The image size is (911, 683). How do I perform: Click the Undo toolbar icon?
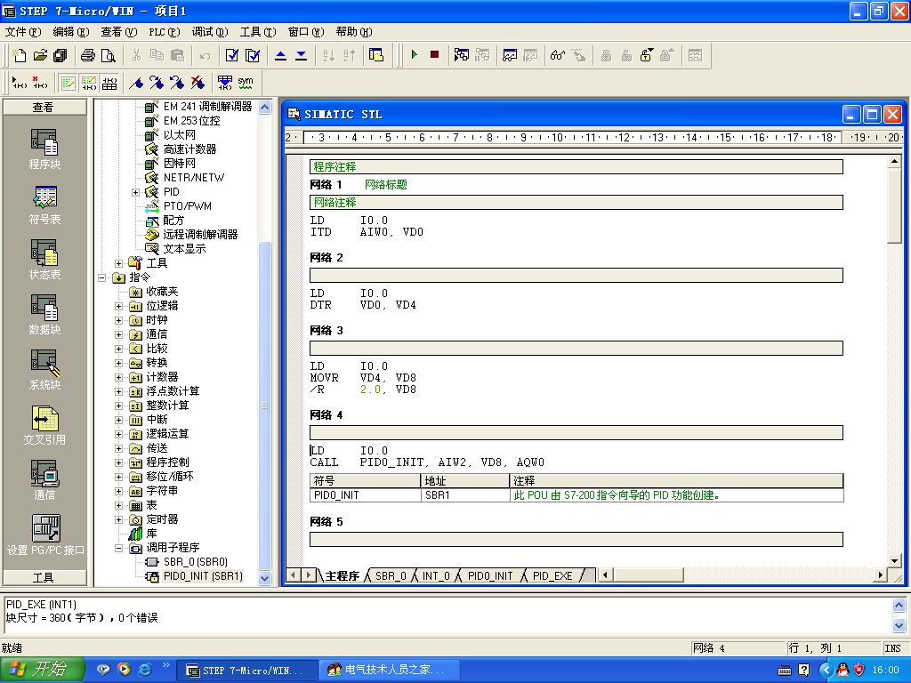[205, 55]
